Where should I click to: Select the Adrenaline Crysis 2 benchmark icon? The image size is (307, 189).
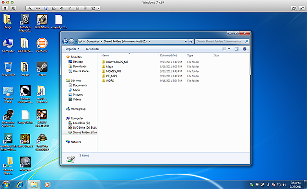tap(8, 118)
